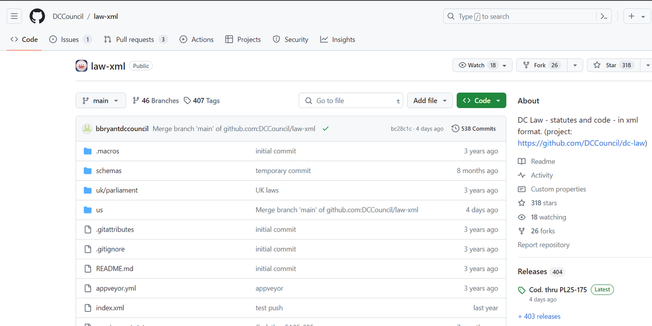Open the Security tab

click(290, 39)
